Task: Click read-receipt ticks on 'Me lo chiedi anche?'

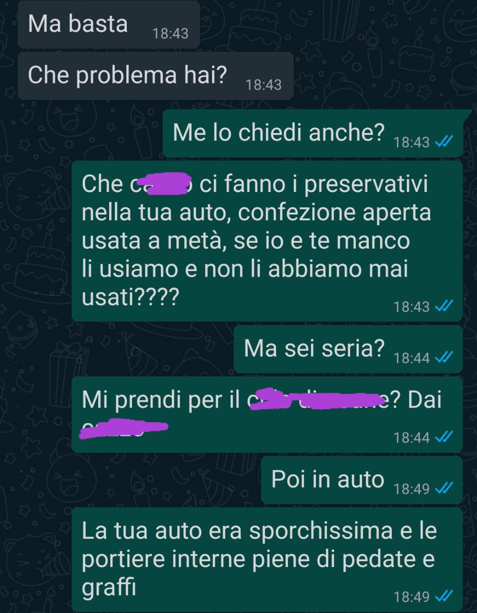Action: (444, 142)
